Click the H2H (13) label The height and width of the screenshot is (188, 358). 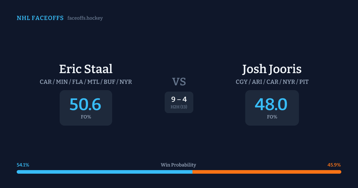179,107
